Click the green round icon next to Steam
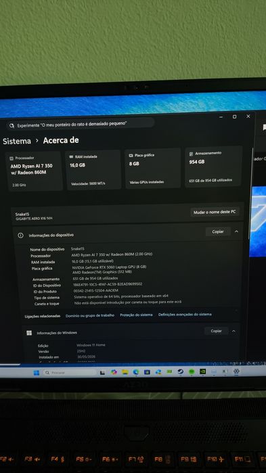This screenshot has height=473, width=266. pos(191,371)
